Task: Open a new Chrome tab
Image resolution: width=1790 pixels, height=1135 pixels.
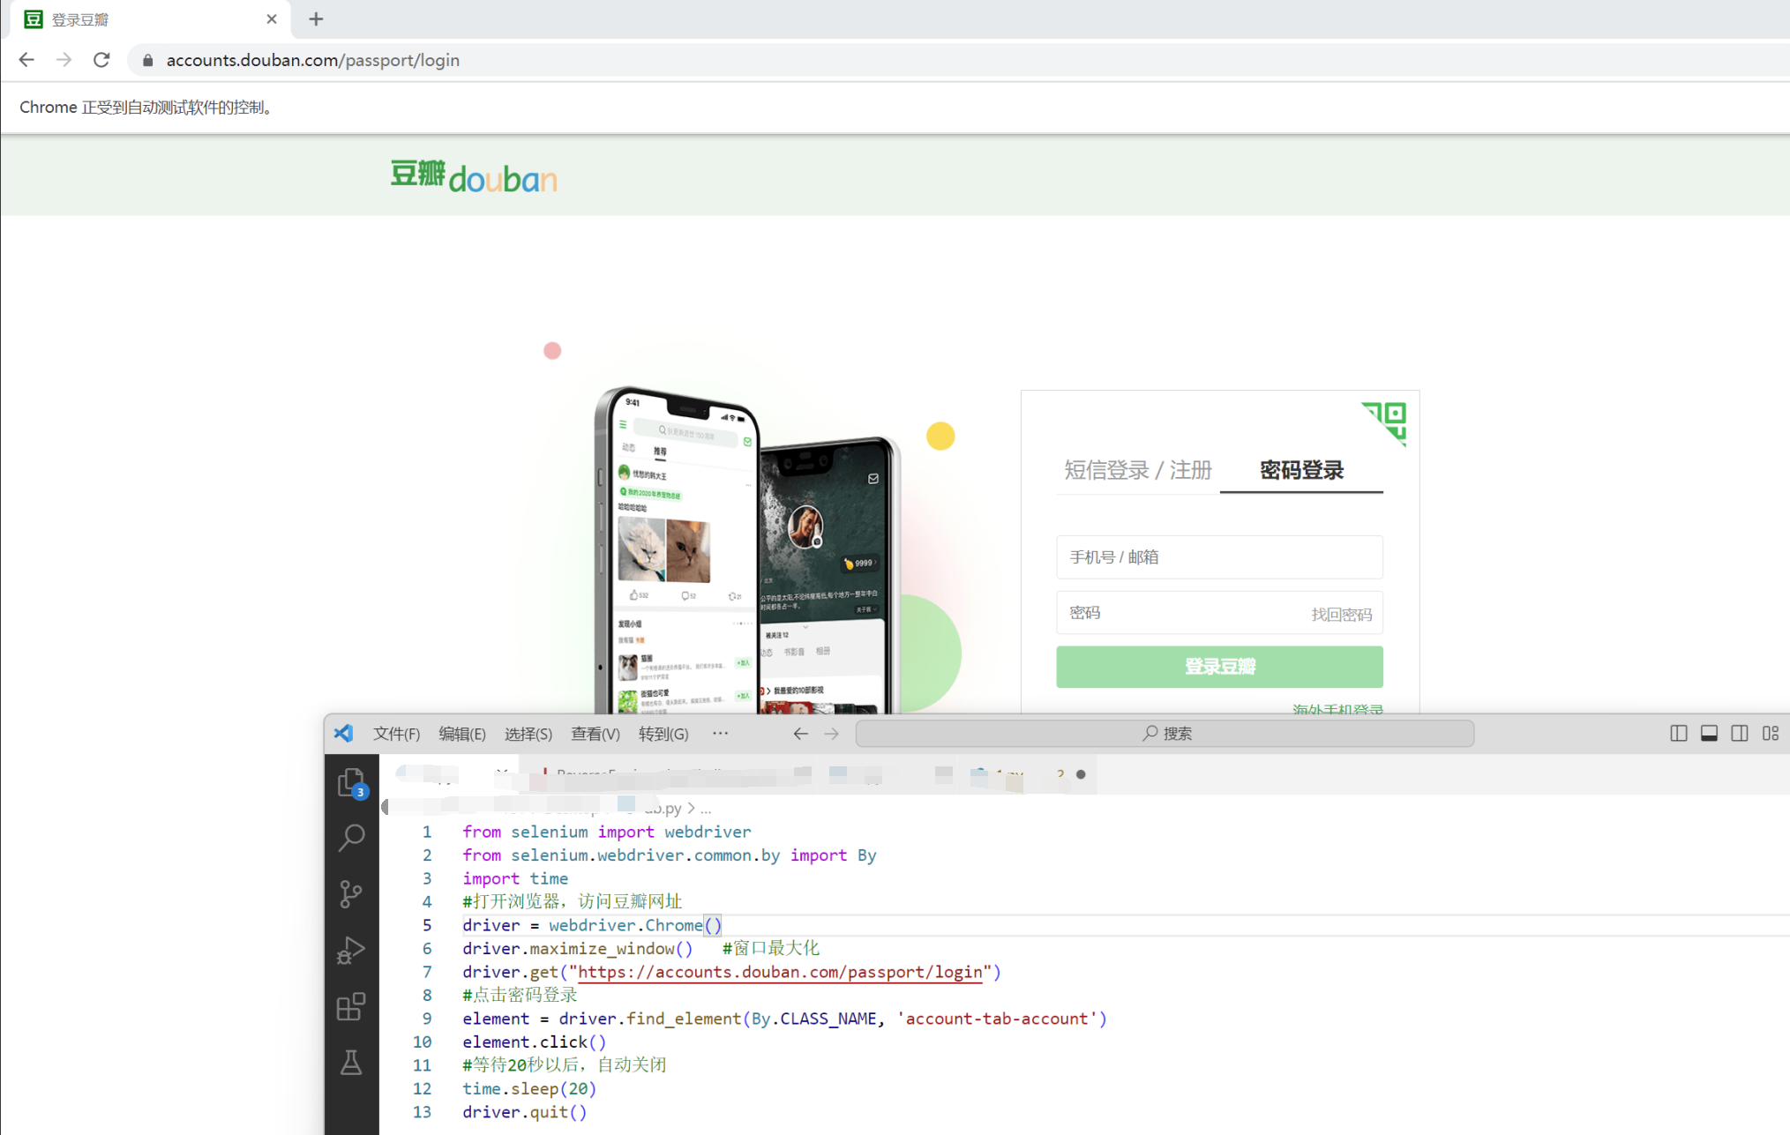Action: [x=316, y=19]
